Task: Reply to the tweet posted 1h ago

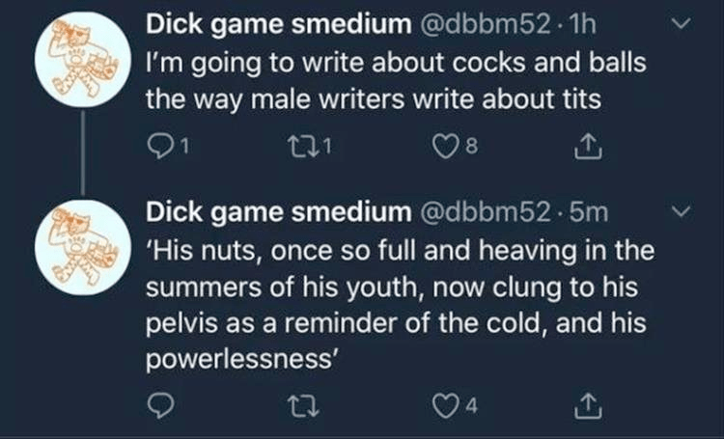Action: pos(158,147)
